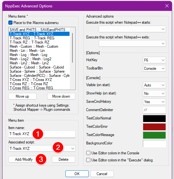Image resolution: width=174 pixels, height=179 pixels.
Task: Open the SaveCmdHistory Yes dropdown
Action: pyautogui.click(x=154, y=102)
